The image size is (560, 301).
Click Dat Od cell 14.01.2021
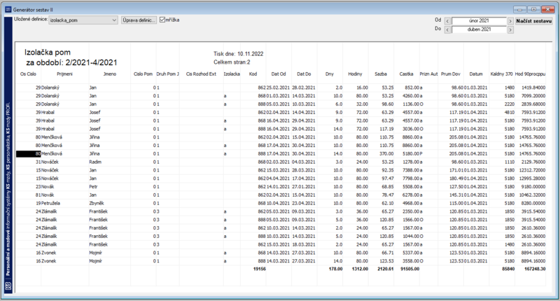coord(278,187)
